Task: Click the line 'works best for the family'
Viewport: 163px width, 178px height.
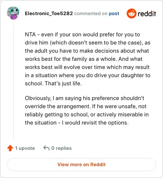Action: tap(84, 59)
